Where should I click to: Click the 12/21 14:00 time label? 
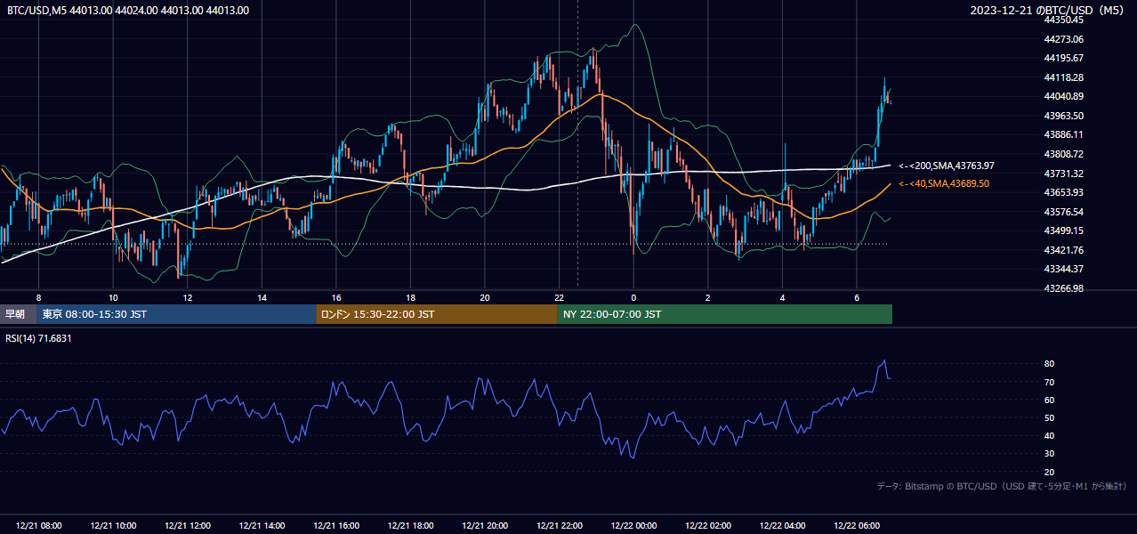click(x=262, y=526)
